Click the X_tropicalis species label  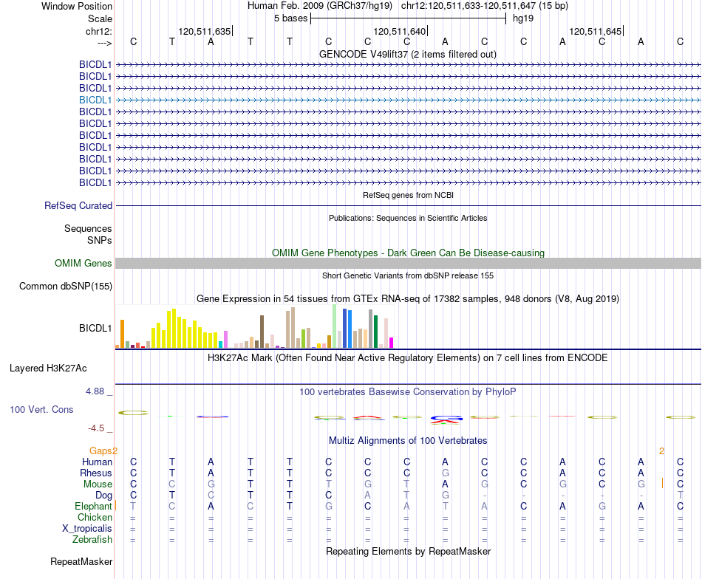(x=87, y=529)
